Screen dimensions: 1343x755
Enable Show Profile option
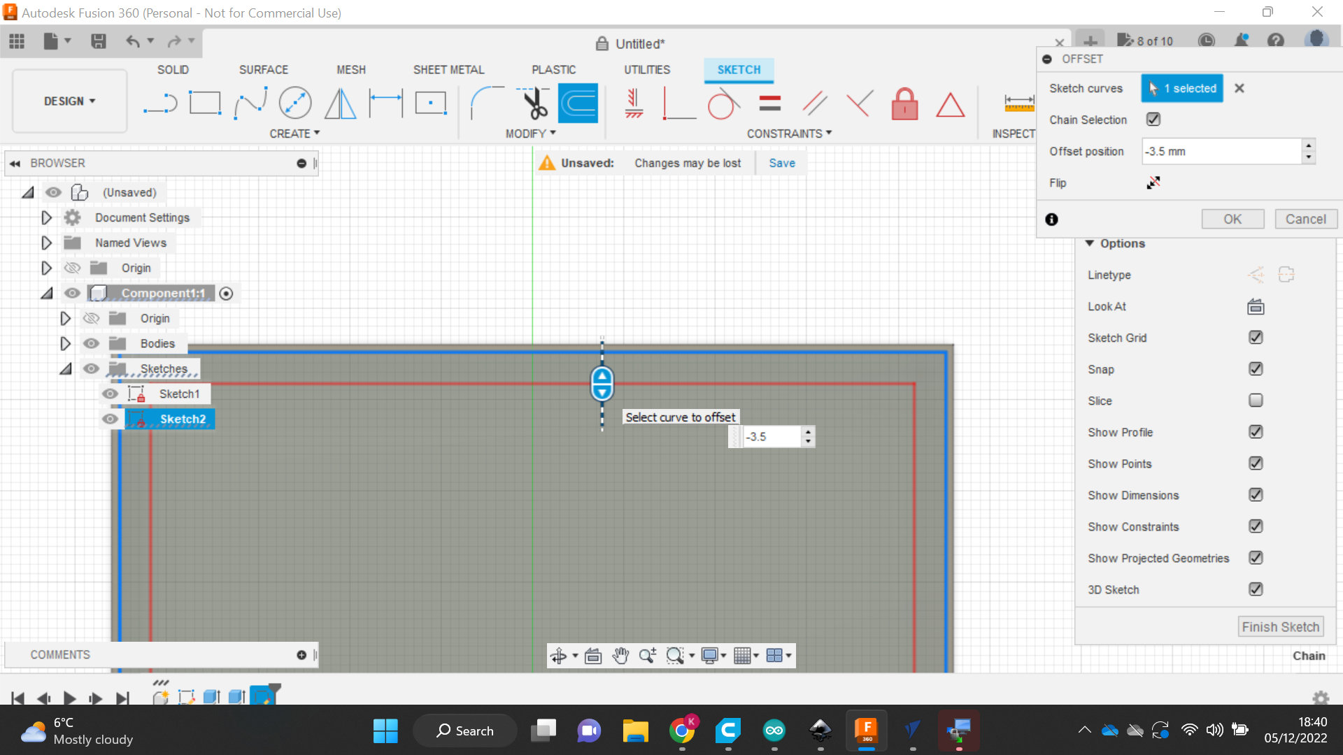click(x=1256, y=431)
